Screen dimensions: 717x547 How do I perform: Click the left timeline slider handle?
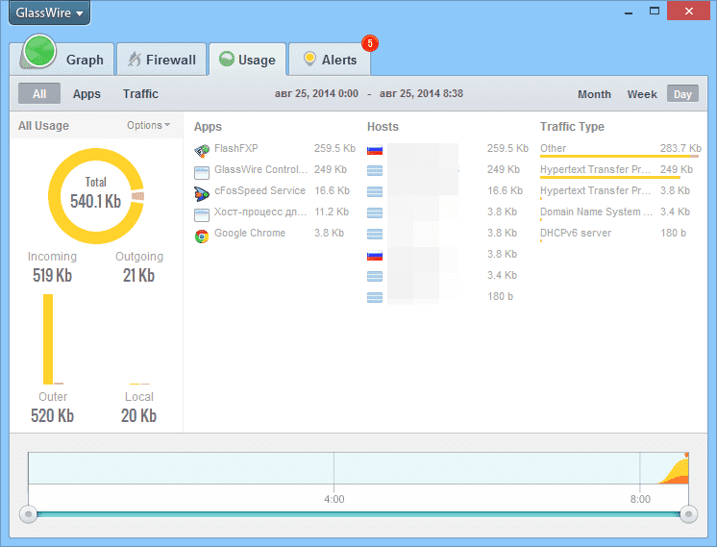[29, 514]
